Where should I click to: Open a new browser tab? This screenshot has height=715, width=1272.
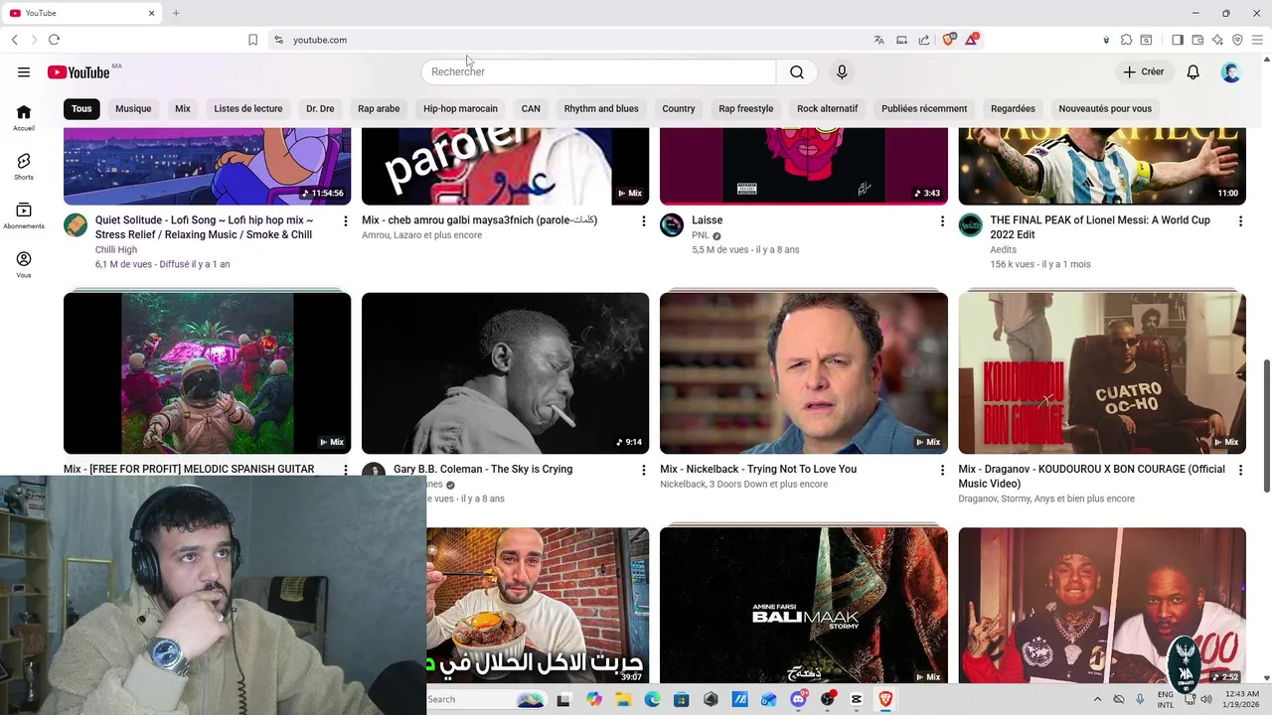(x=176, y=13)
